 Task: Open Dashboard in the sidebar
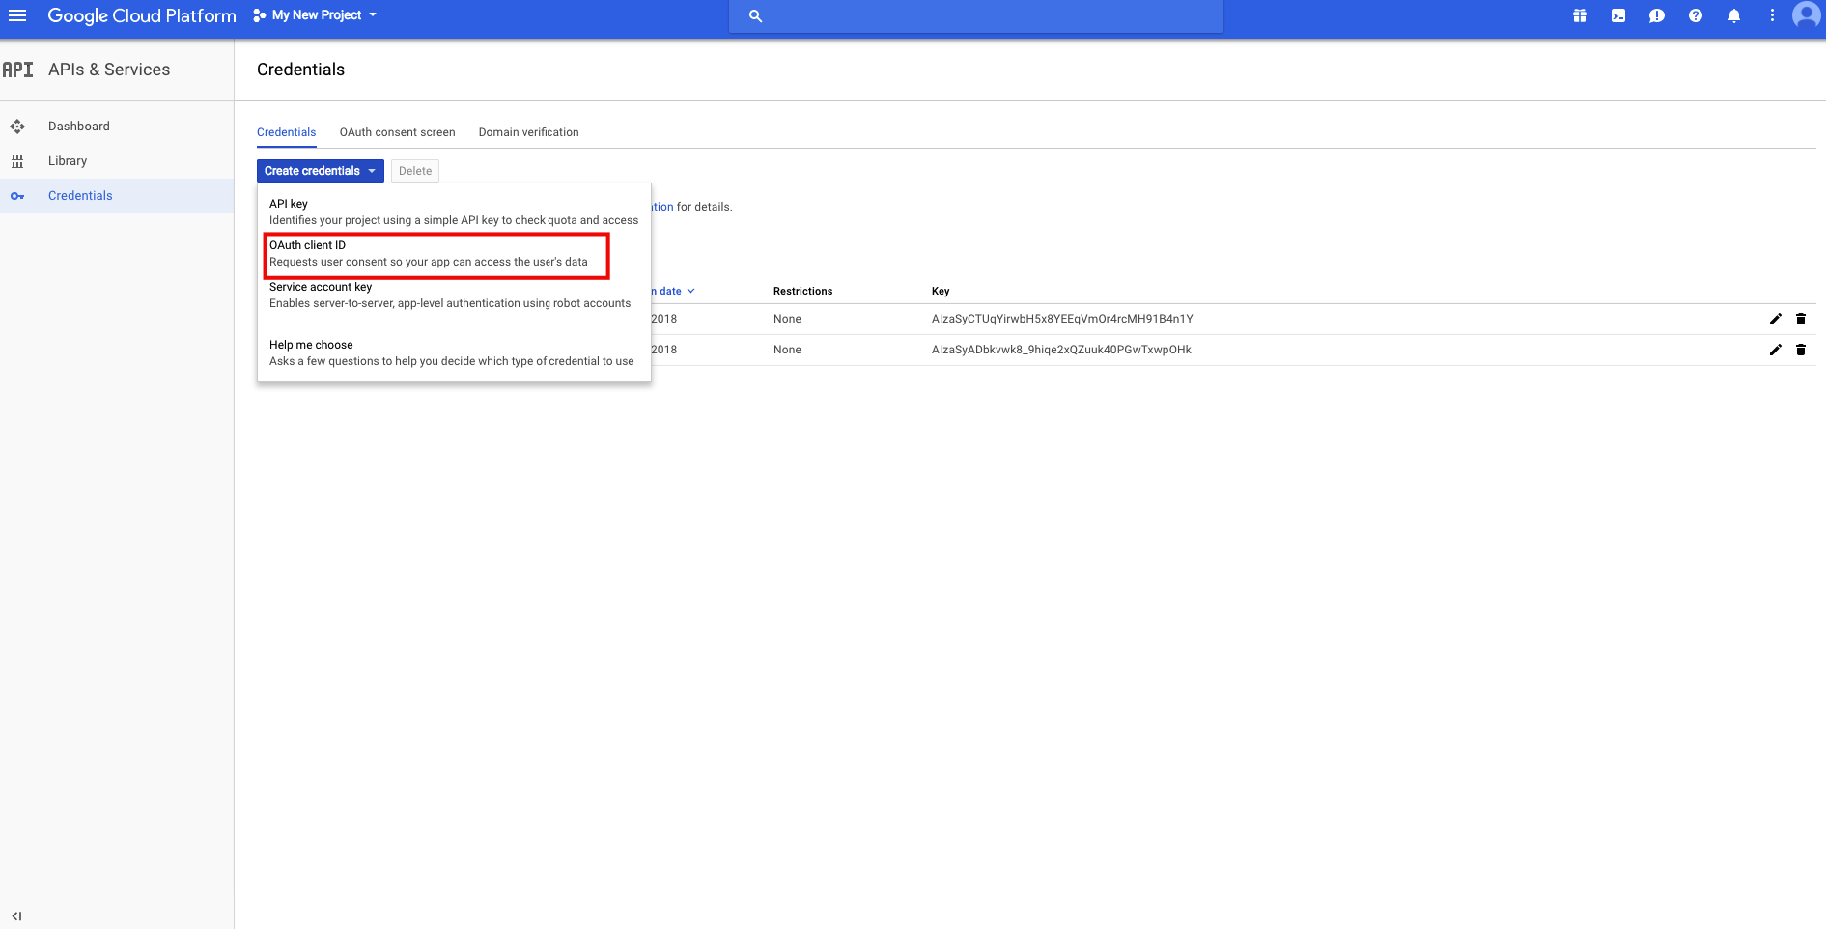pos(78,127)
